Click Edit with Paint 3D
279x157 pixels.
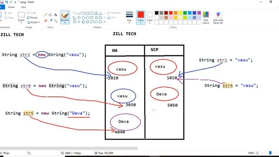click(x=218, y=17)
